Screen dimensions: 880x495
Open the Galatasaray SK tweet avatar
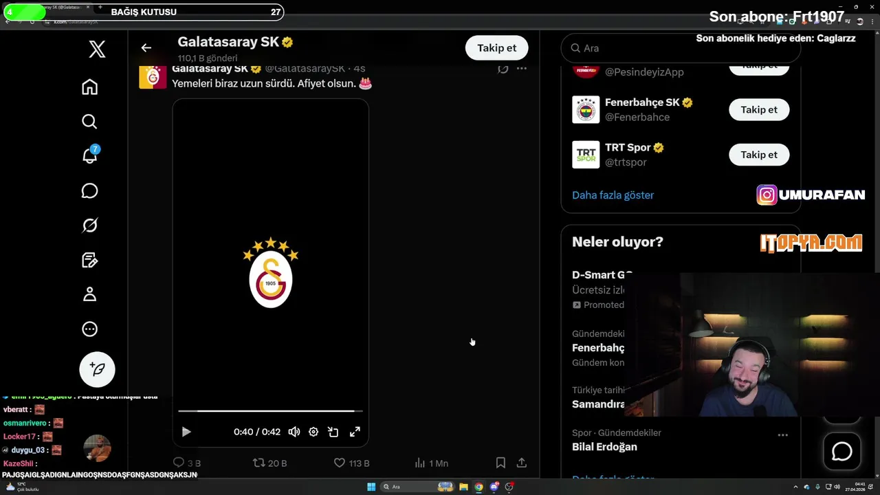(153, 76)
